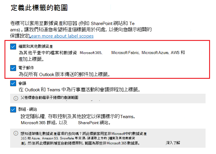Viewport: 216px width, 154px height.
Task: Click the heading 定義此標籤的範圍
Action: 39,8
